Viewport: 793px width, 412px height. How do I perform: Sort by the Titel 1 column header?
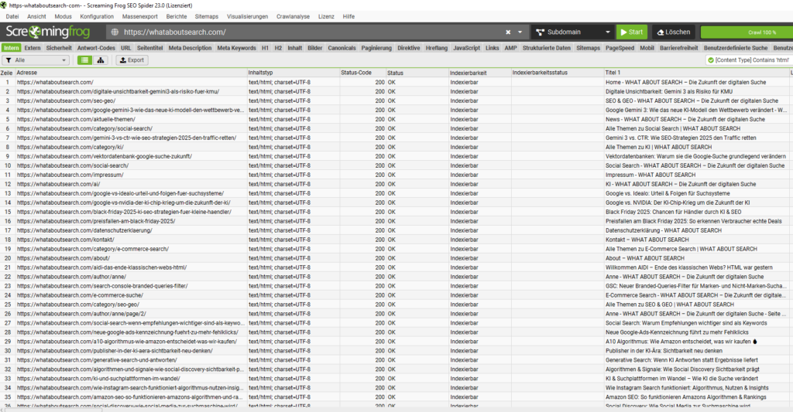tap(696, 73)
